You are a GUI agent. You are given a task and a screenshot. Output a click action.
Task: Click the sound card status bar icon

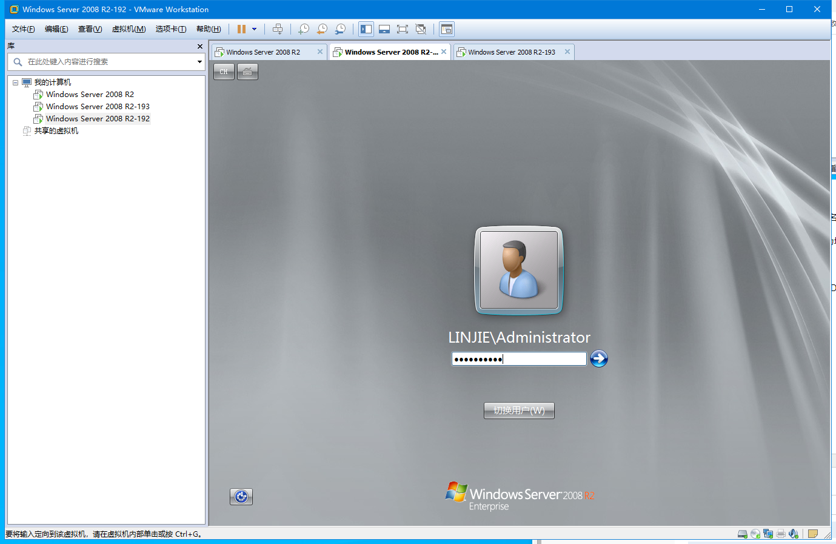point(794,534)
